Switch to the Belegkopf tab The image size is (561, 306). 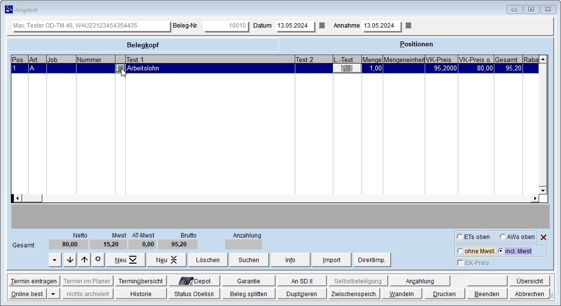(x=143, y=45)
